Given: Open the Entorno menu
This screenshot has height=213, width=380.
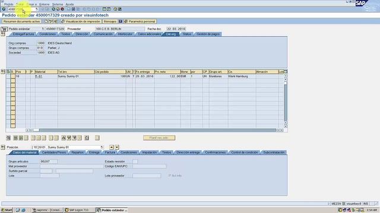Looking at the screenshot, I should click(x=45, y=4).
